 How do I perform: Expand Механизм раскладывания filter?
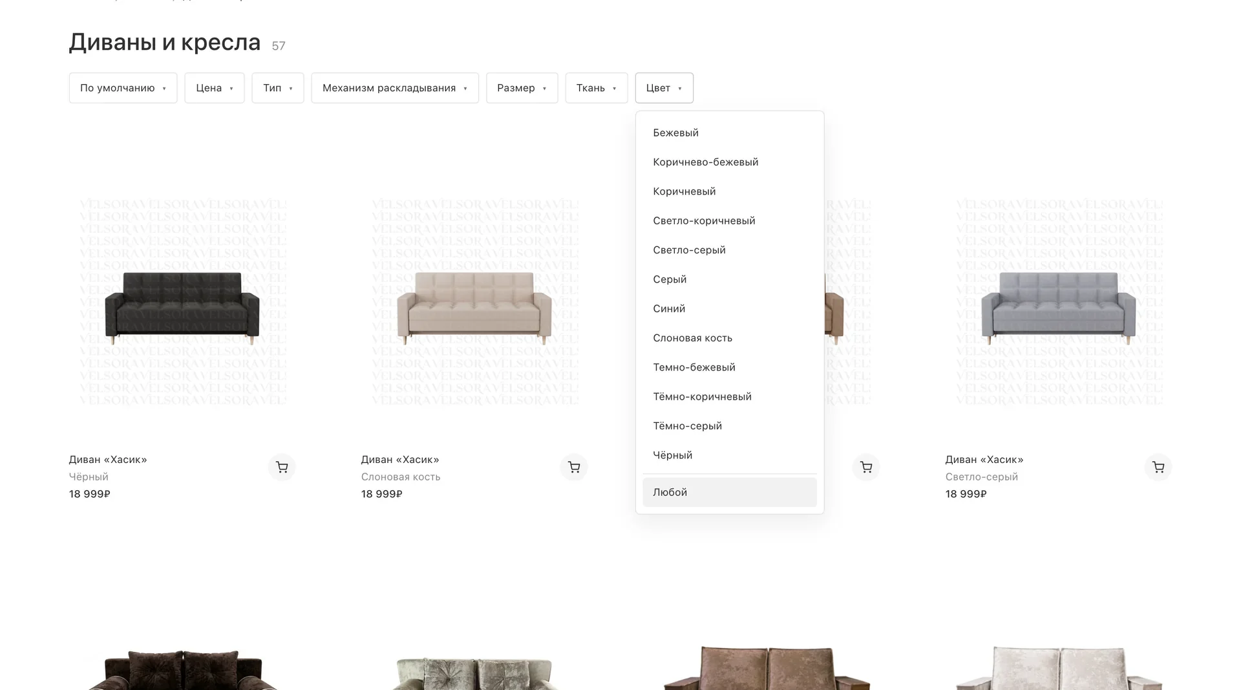[395, 88]
